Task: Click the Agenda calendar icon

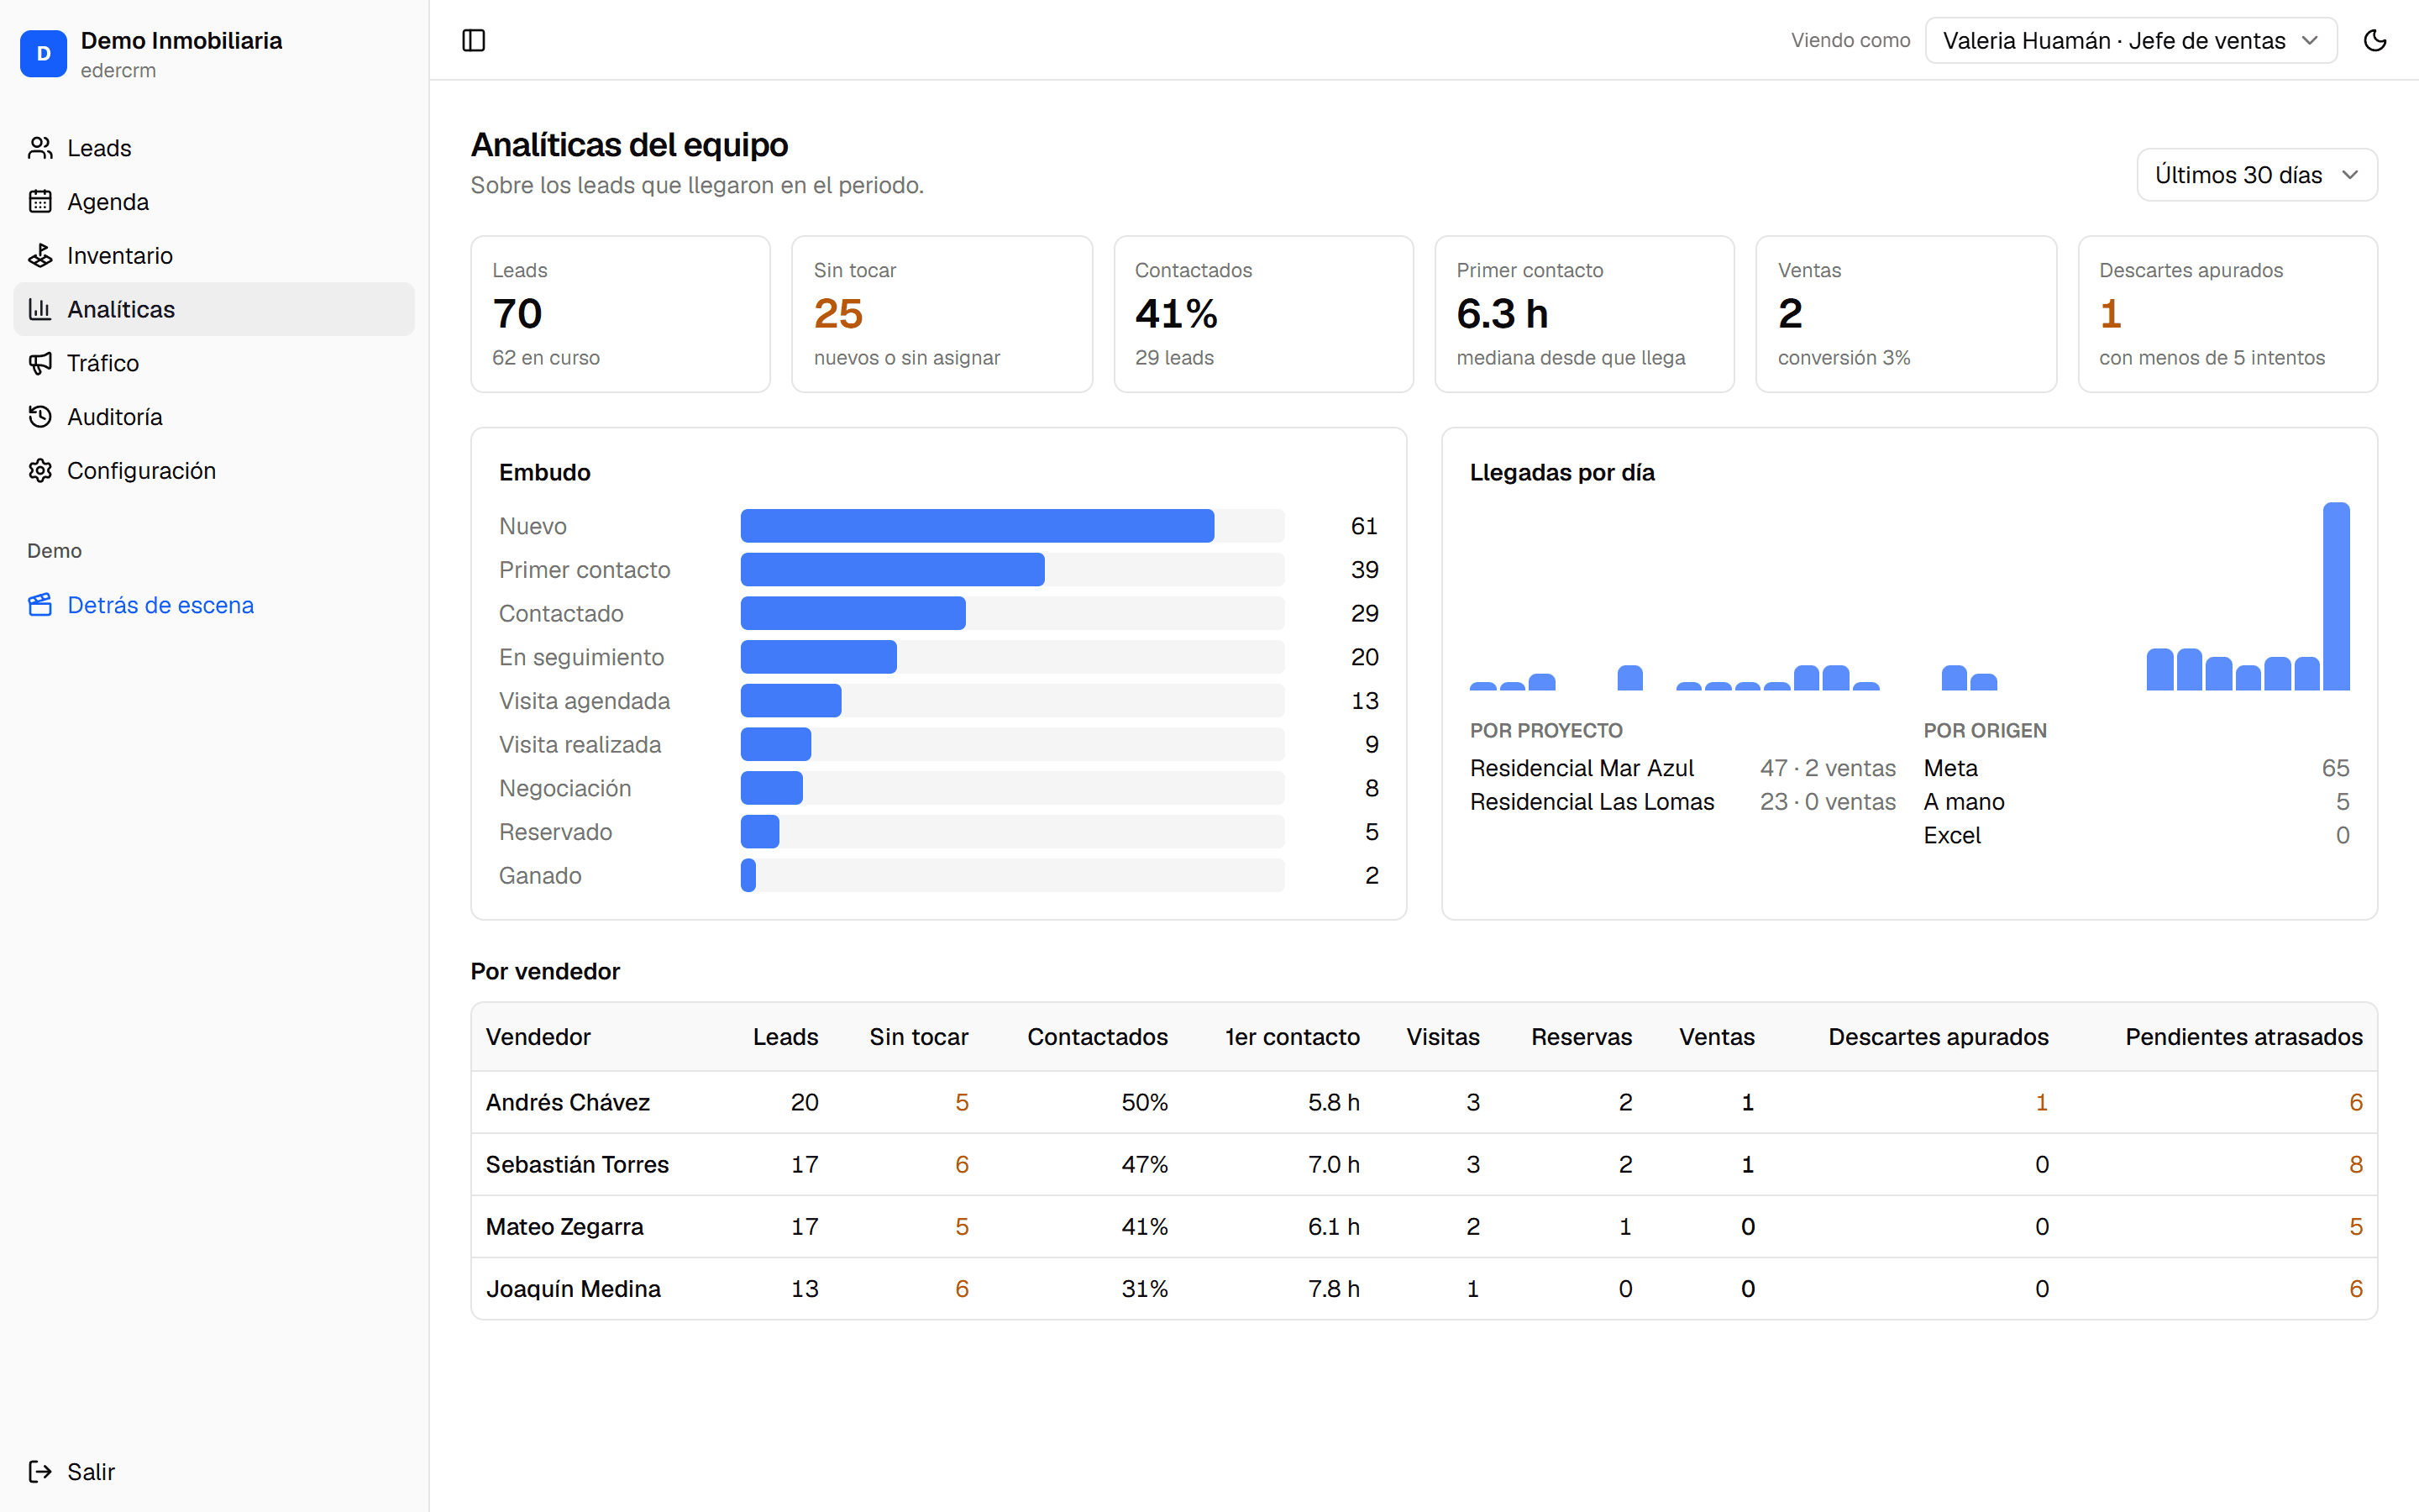Action: click(x=40, y=202)
